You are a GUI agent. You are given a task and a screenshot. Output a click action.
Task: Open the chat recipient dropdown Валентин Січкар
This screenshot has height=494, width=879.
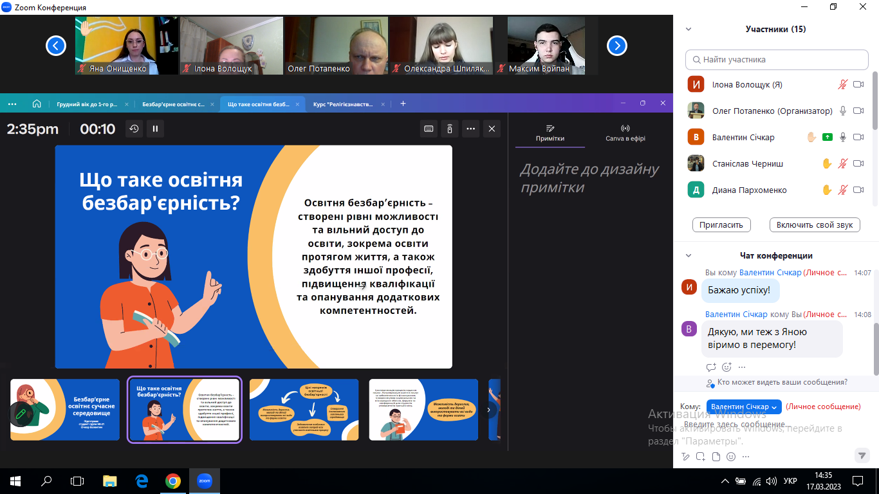pos(743,407)
